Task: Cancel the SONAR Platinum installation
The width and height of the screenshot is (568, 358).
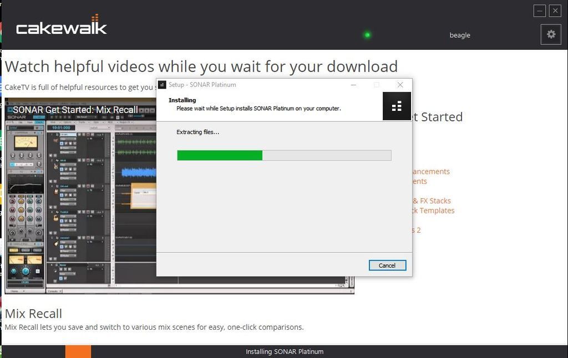Action: (387, 265)
